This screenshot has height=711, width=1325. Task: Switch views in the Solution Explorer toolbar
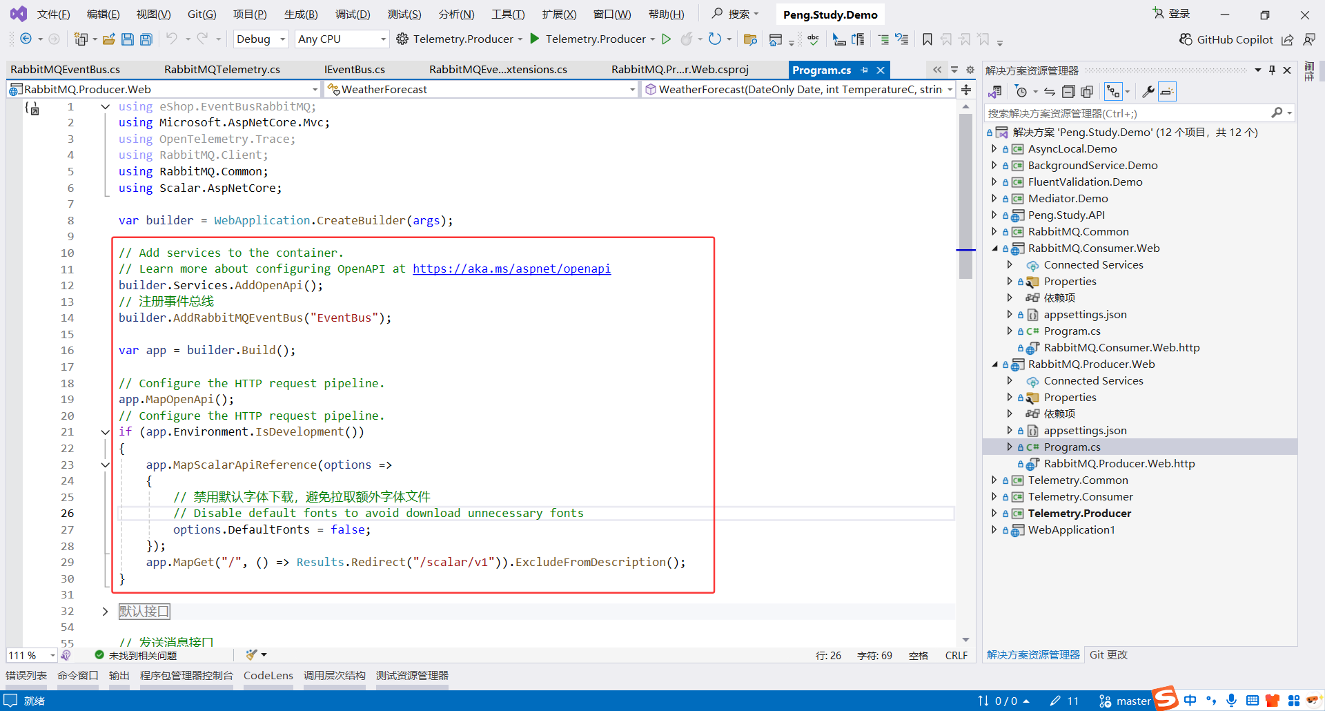(x=994, y=92)
